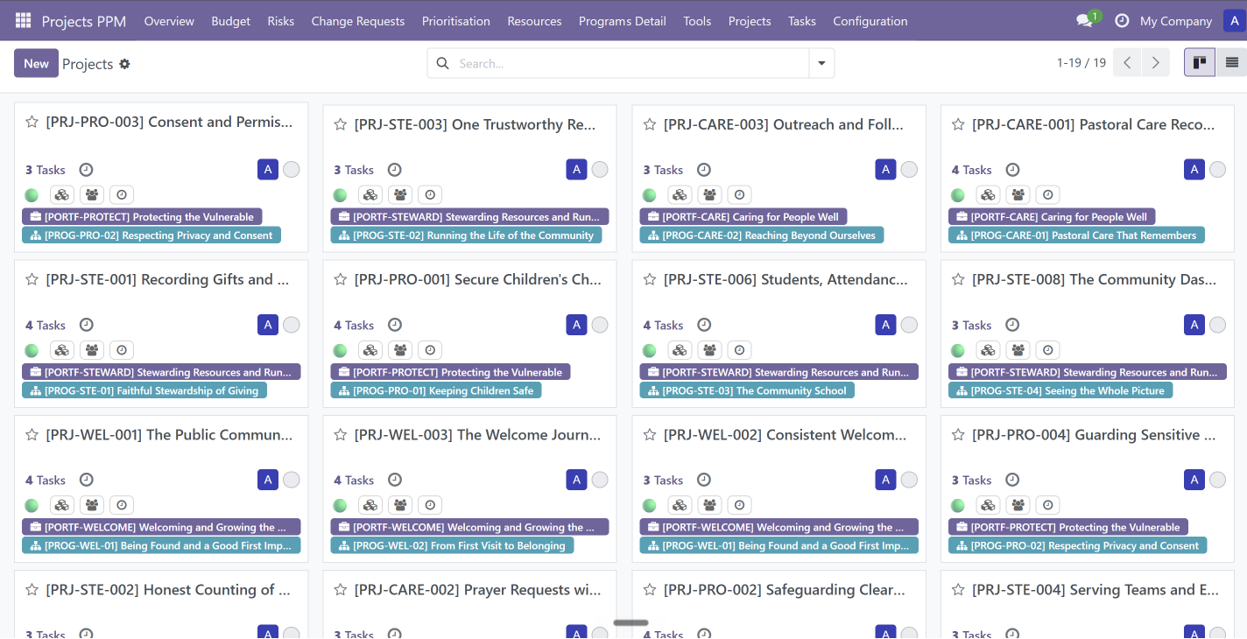This screenshot has height=639, width=1247.
Task: Open the Budget menu
Action: click(x=231, y=21)
